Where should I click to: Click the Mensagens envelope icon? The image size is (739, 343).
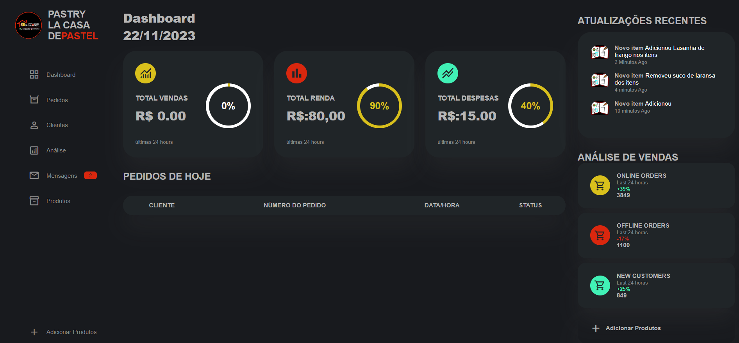(x=34, y=175)
